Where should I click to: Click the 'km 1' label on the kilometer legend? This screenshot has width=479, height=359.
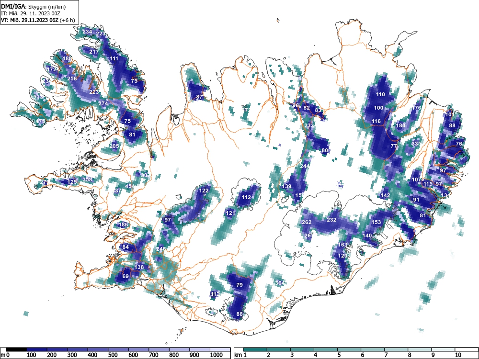pos(241,355)
